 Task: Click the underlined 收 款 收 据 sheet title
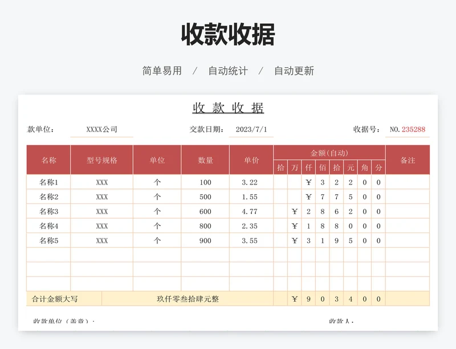click(x=228, y=108)
